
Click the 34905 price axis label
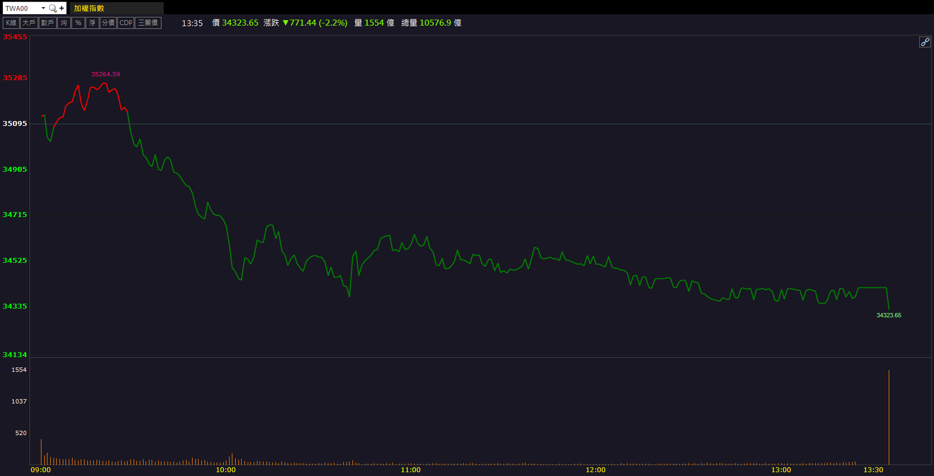point(15,170)
